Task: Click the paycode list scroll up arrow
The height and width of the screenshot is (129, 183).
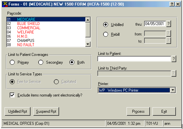Action: (88, 20)
